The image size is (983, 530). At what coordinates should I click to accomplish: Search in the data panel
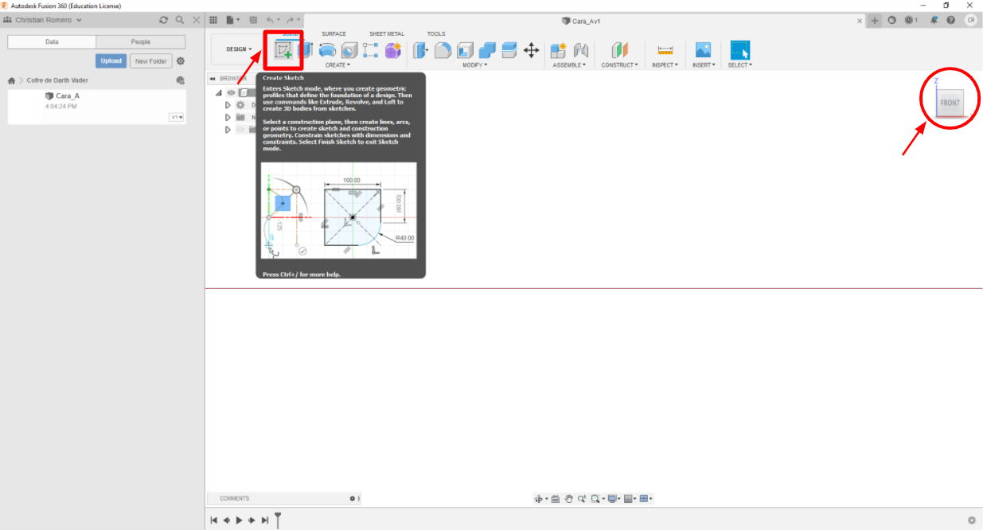point(180,20)
